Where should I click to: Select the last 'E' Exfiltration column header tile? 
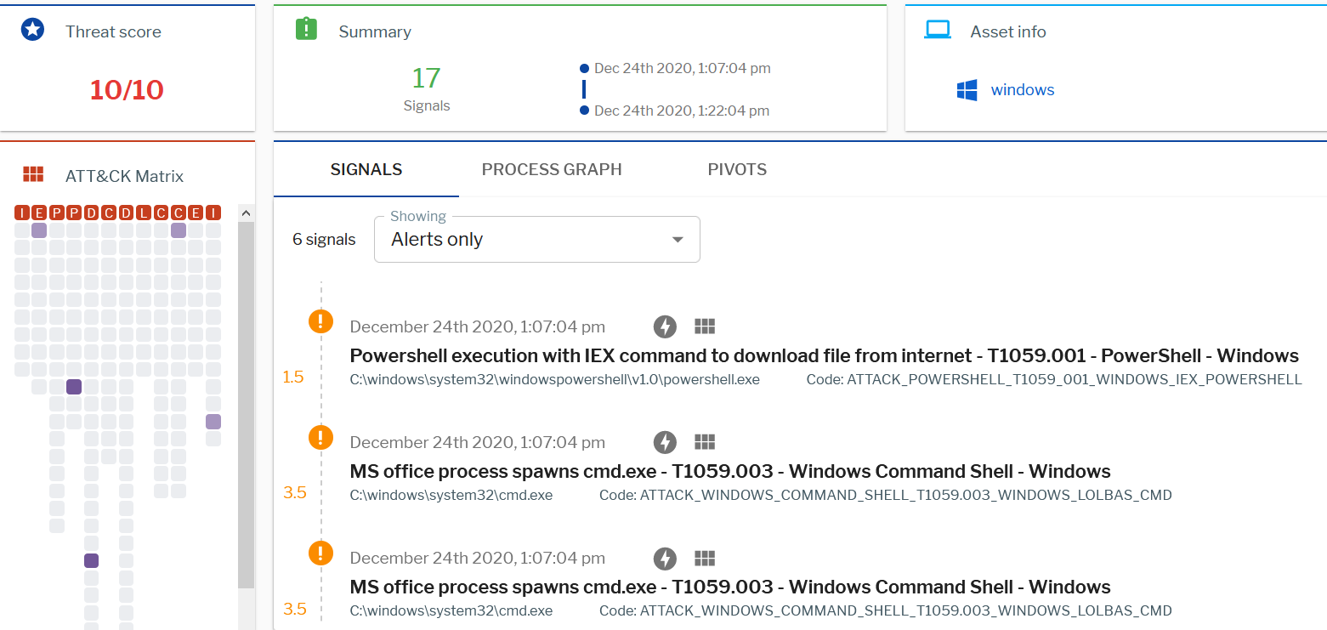pos(196,213)
